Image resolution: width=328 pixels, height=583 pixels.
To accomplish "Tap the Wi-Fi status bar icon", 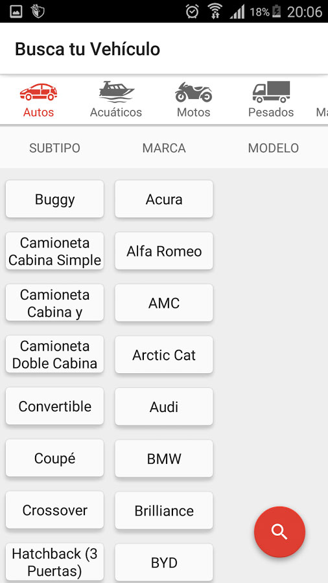I will [x=215, y=11].
